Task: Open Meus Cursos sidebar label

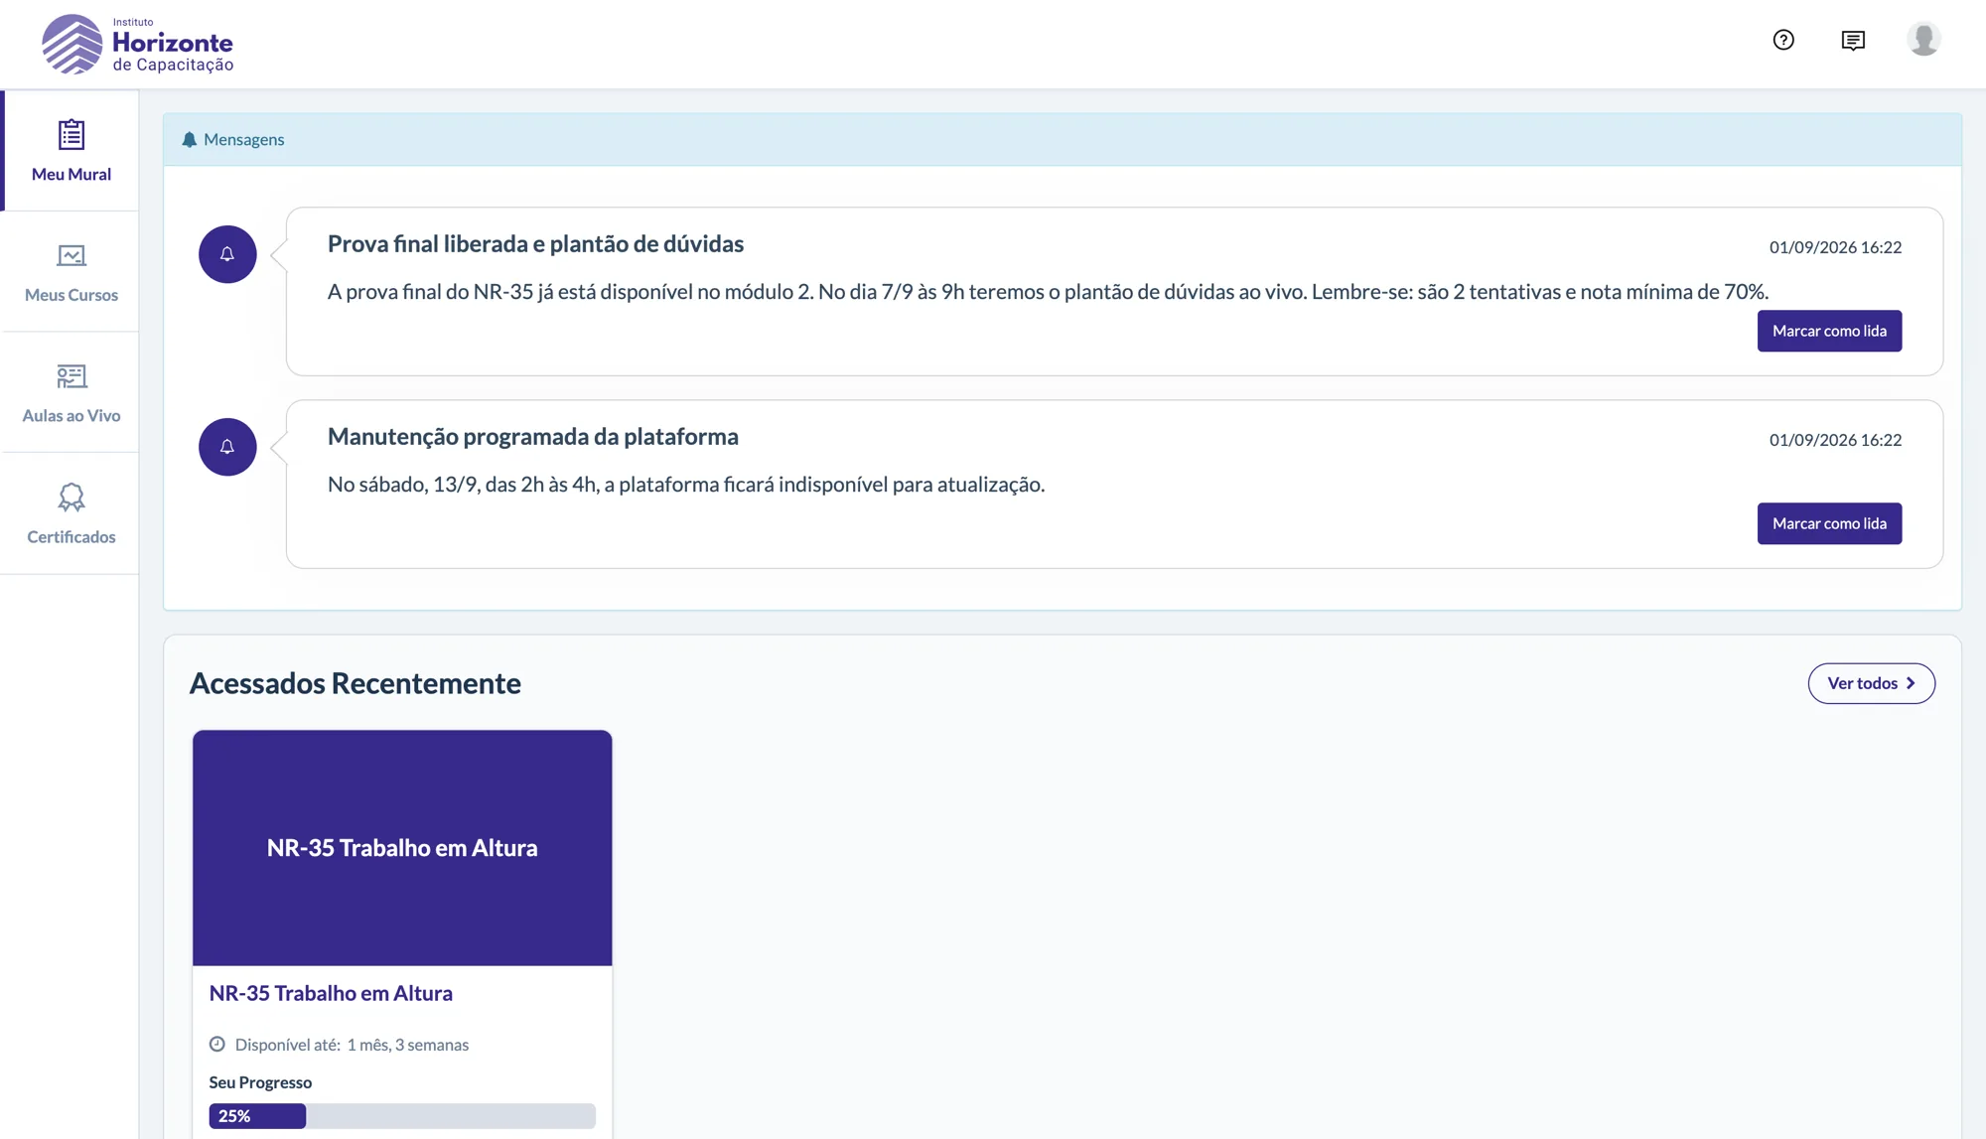Action: point(71,295)
